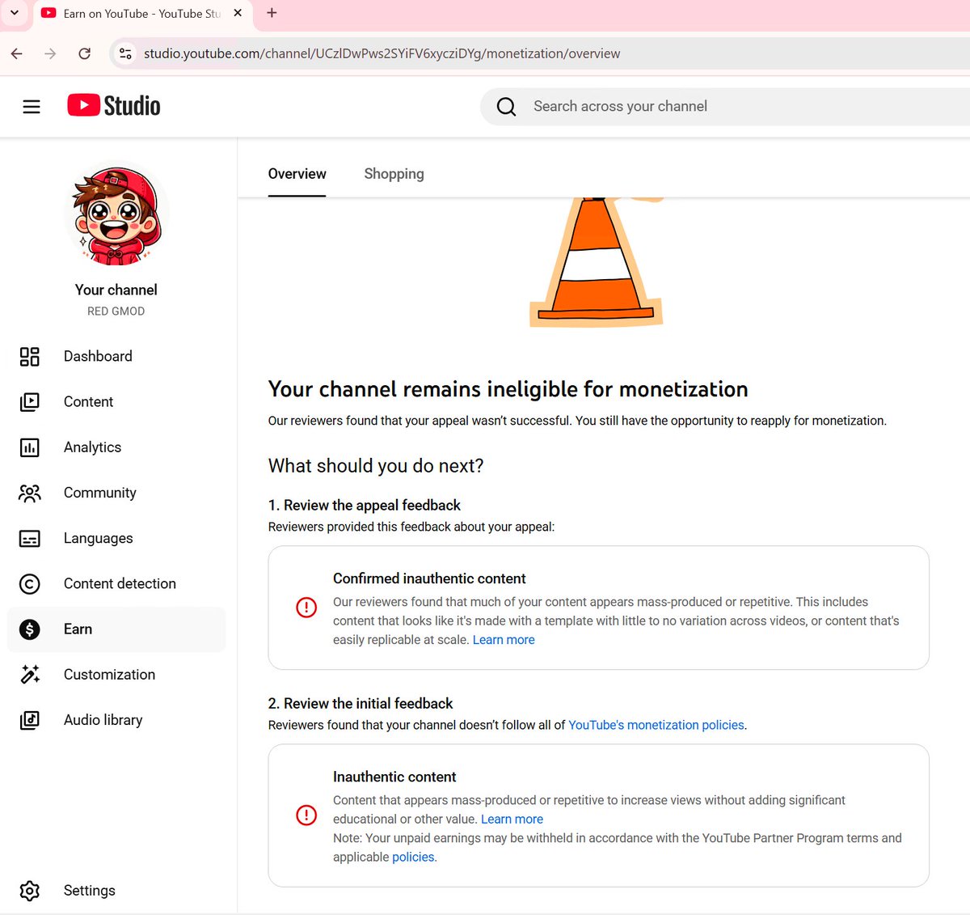970x915 pixels.
Task: Open Settings in the sidebar
Action: coord(116,891)
